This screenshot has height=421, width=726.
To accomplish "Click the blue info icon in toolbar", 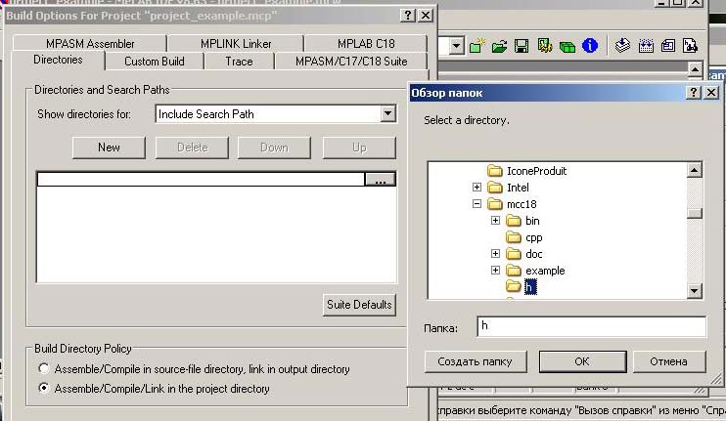I will (590, 46).
